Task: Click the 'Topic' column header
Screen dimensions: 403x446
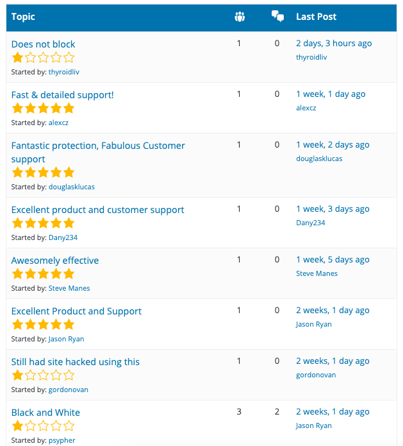Action: pos(23,17)
